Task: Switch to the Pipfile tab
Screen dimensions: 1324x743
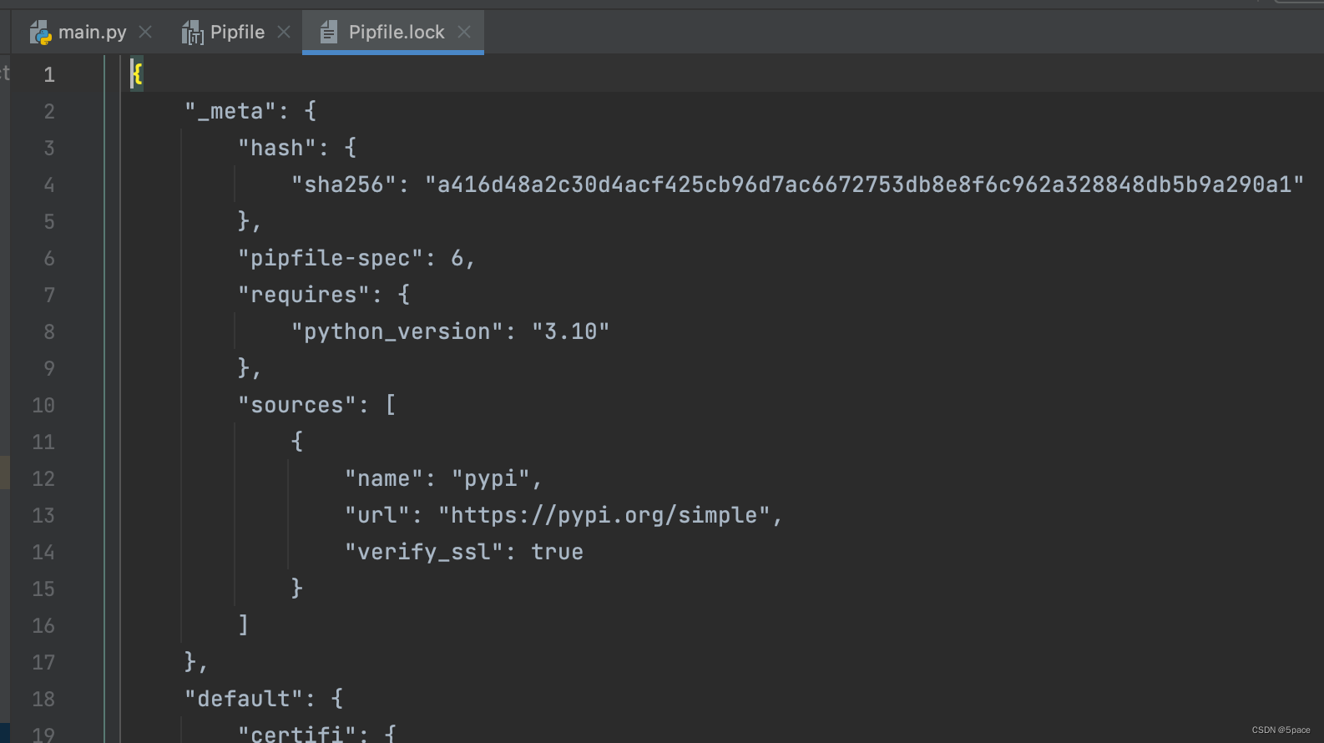Action: point(237,32)
